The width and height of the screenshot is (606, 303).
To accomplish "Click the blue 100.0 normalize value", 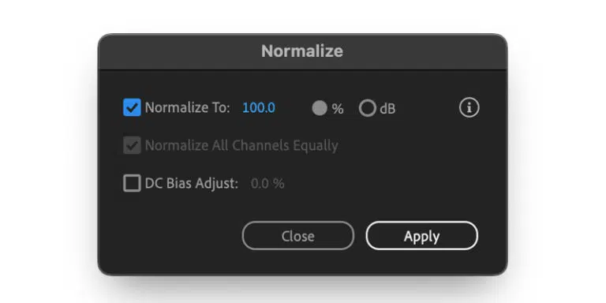I will coord(259,108).
